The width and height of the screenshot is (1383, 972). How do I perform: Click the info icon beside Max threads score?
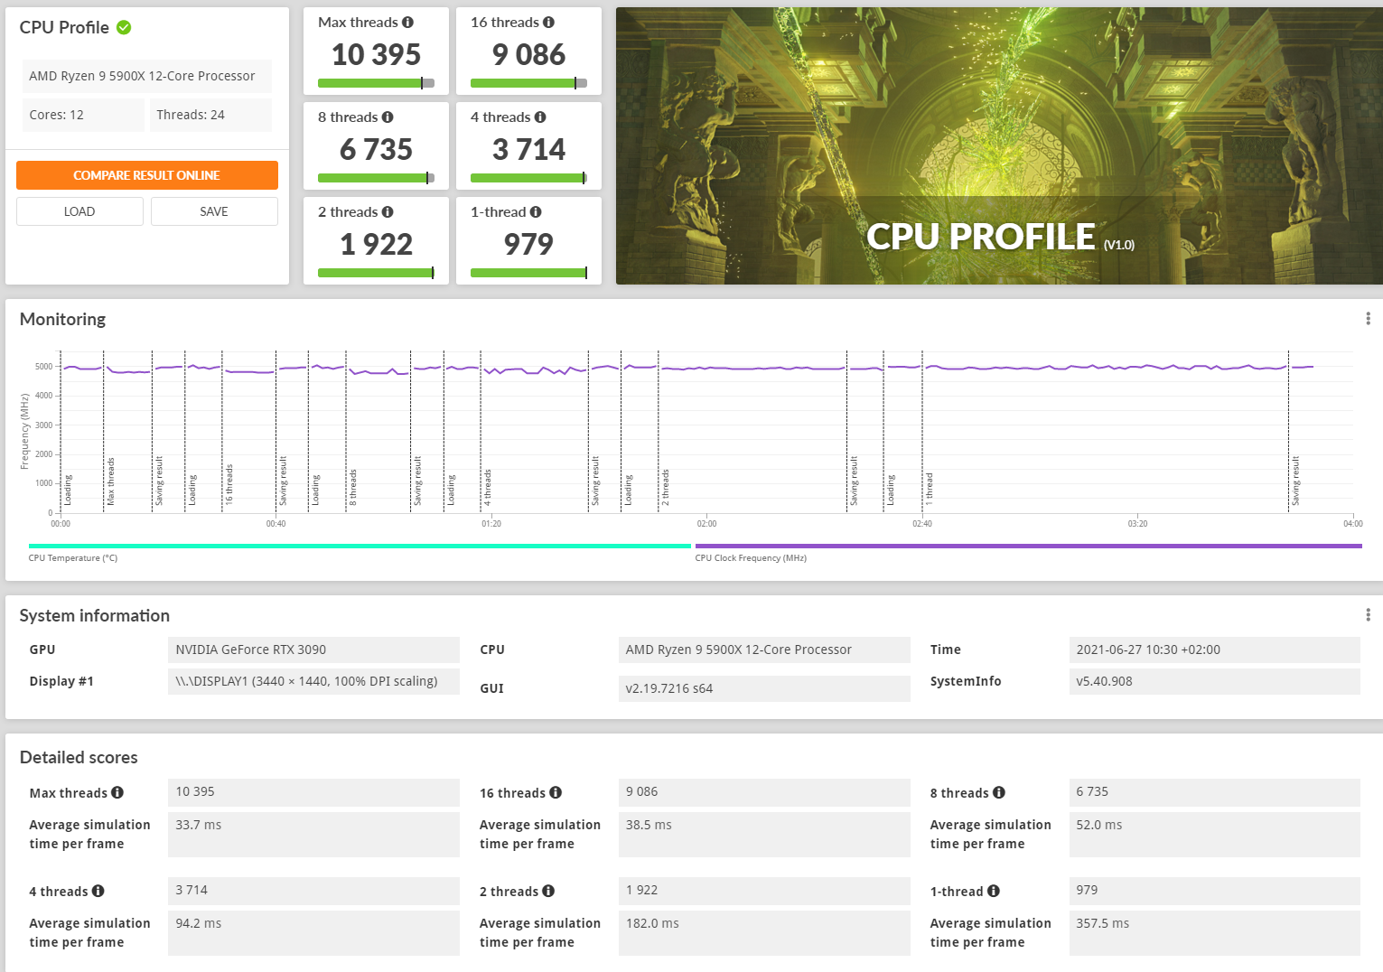(408, 22)
